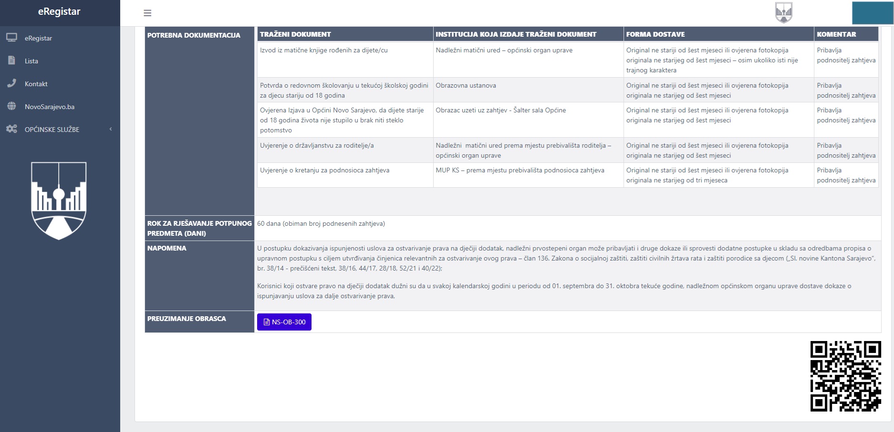Select the eRegistar sidebar menu item
This screenshot has height=432, width=894.
click(x=38, y=38)
